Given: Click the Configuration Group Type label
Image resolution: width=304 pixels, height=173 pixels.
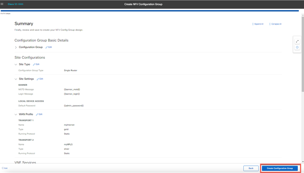Looking at the screenshot, I should 31,71.
